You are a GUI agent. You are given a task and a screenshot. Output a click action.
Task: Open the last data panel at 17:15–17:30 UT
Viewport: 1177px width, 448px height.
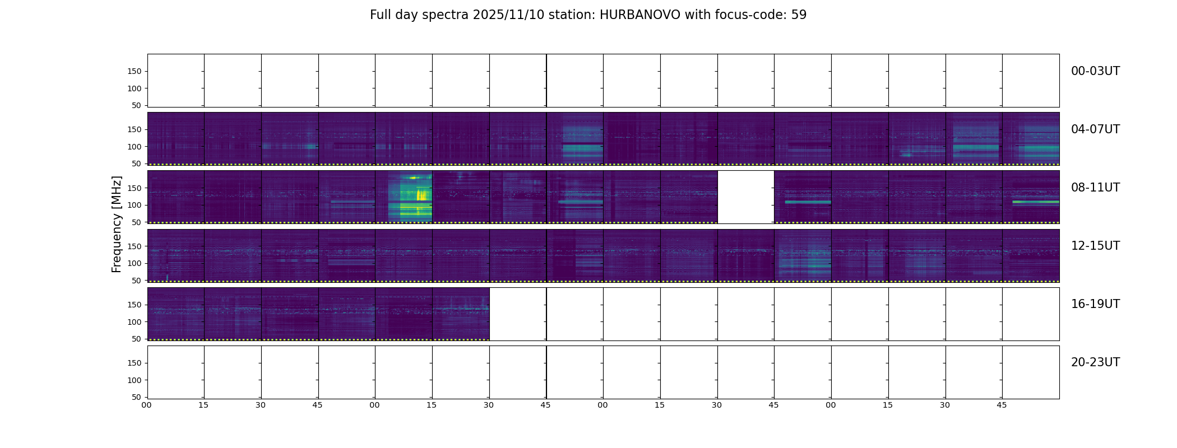(461, 314)
